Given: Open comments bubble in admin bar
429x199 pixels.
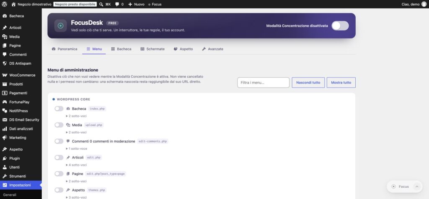Looking at the screenshot, I should (117, 4).
